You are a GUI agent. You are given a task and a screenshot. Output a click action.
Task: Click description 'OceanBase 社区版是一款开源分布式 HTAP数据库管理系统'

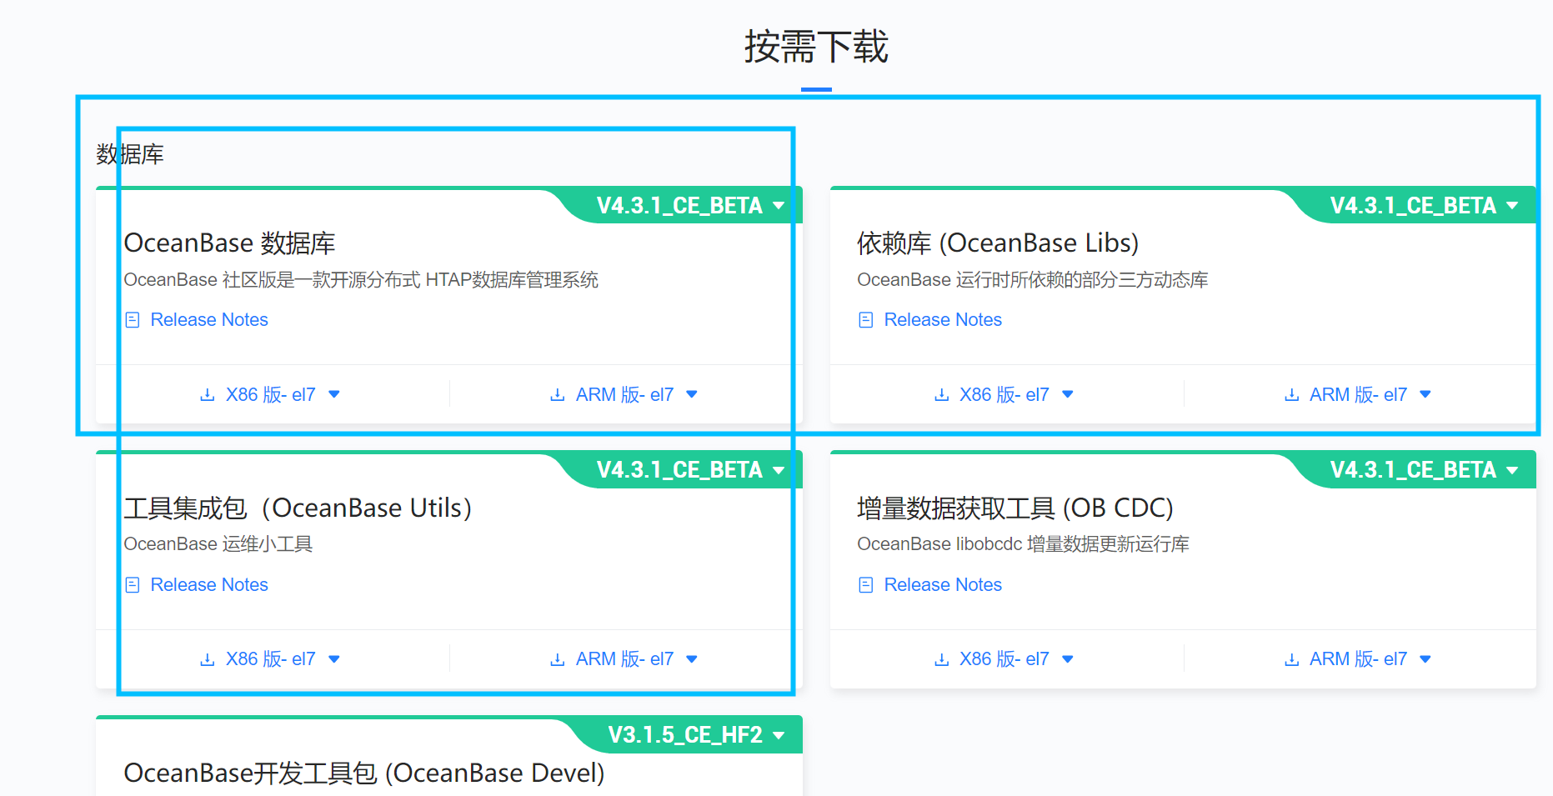(x=361, y=280)
